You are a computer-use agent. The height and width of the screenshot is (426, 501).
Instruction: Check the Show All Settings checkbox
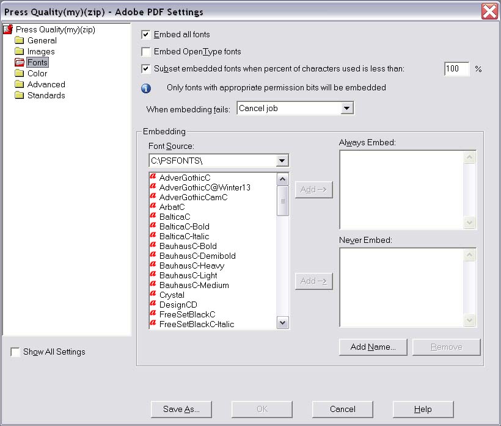15,352
